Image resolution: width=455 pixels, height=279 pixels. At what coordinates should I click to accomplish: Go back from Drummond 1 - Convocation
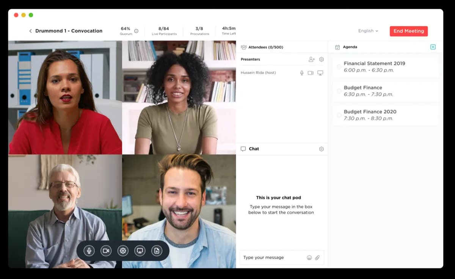point(30,31)
